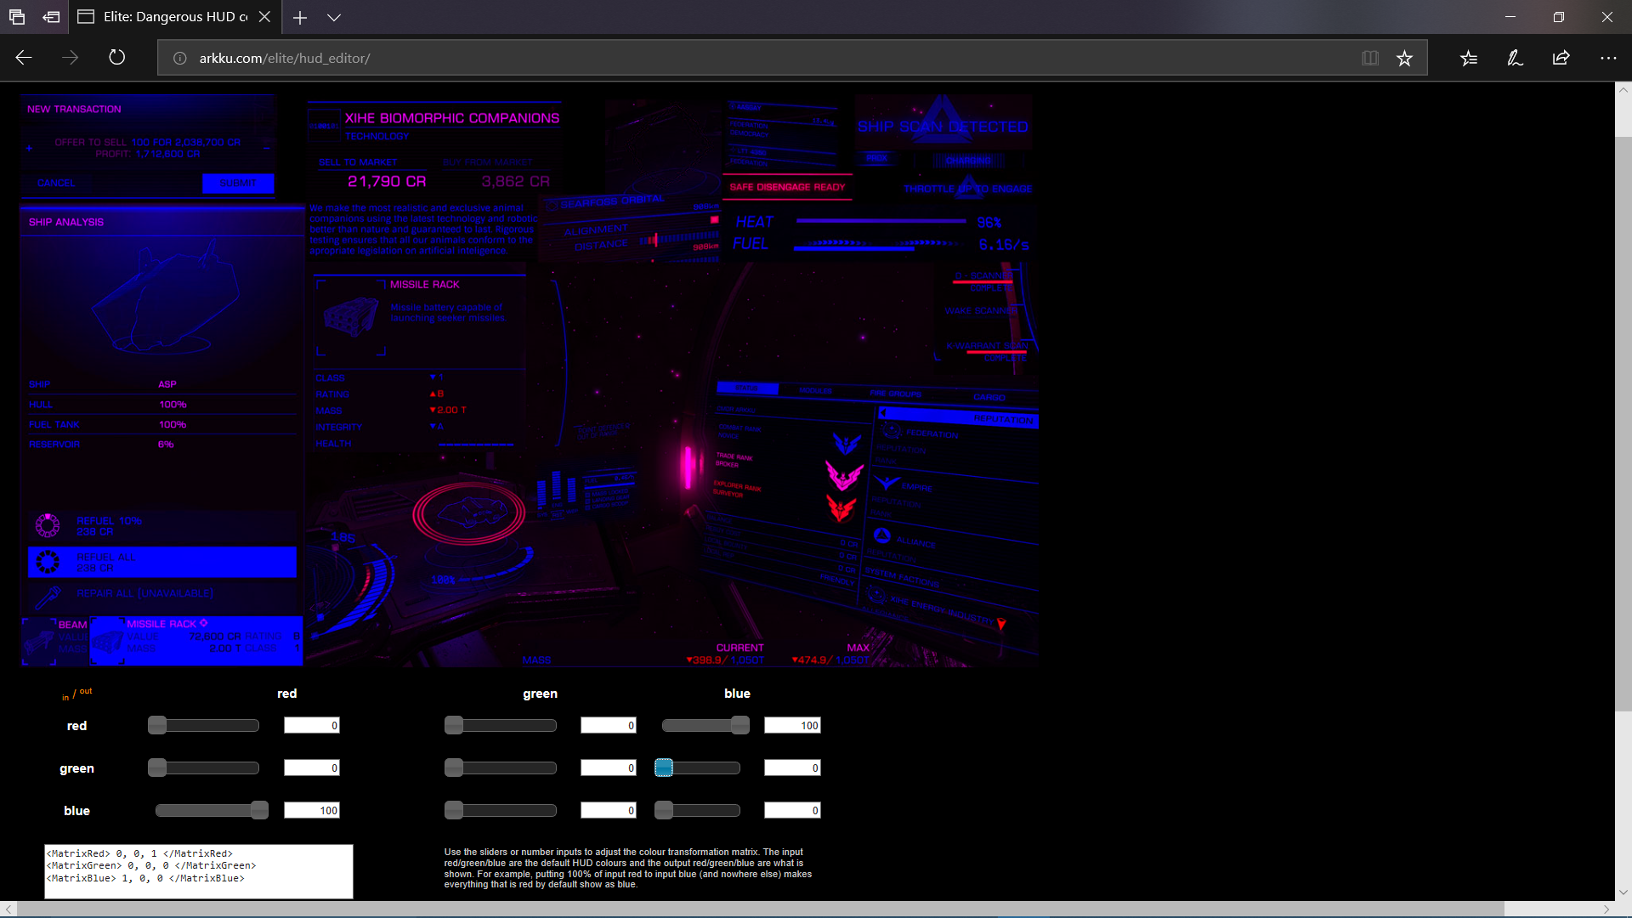This screenshot has height=918, width=1632.
Task: Open reading view from address bar
Action: pos(1369,58)
